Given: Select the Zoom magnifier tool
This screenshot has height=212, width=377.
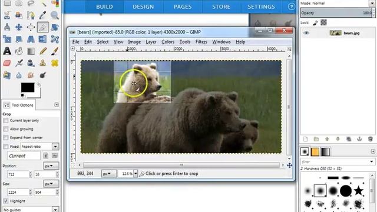Looking at the screenshot, I should tap(55, 15).
